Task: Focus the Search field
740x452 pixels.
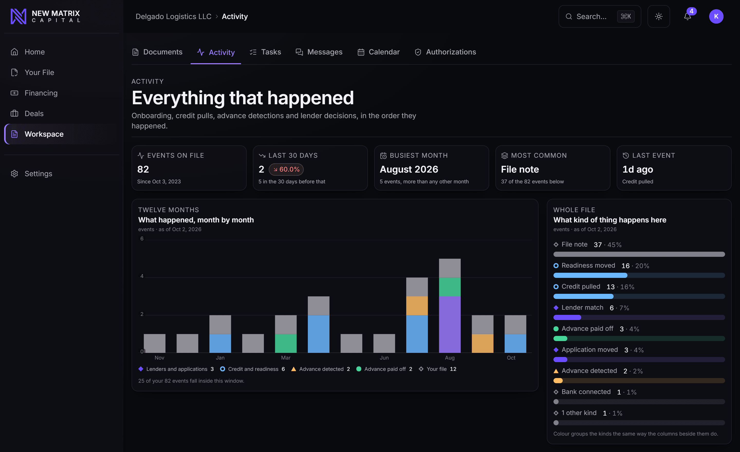Action: point(599,16)
